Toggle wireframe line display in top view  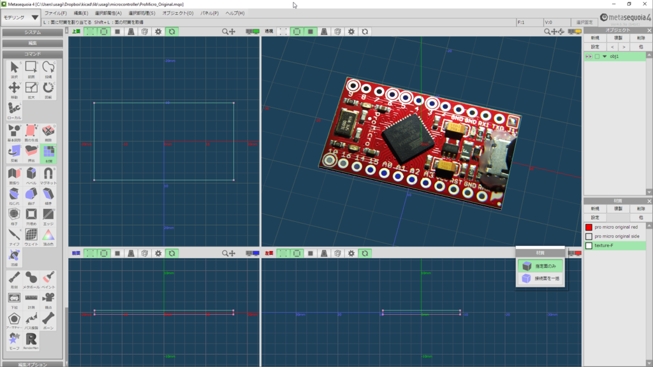pyautogui.click(x=104, y=32)
